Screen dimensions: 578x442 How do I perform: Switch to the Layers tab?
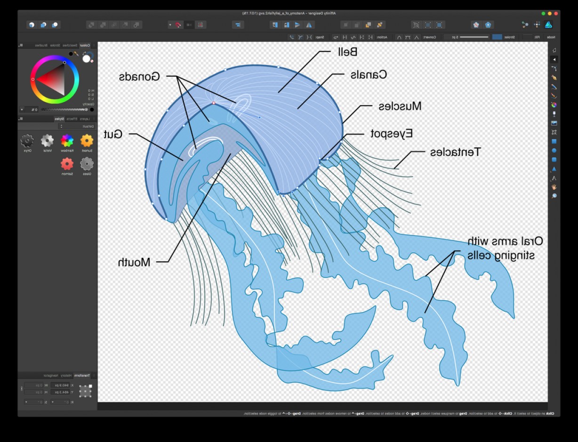coord(85,119)
